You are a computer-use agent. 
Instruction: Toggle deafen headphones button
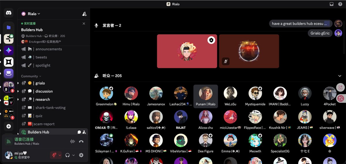(x=67, y=155)
